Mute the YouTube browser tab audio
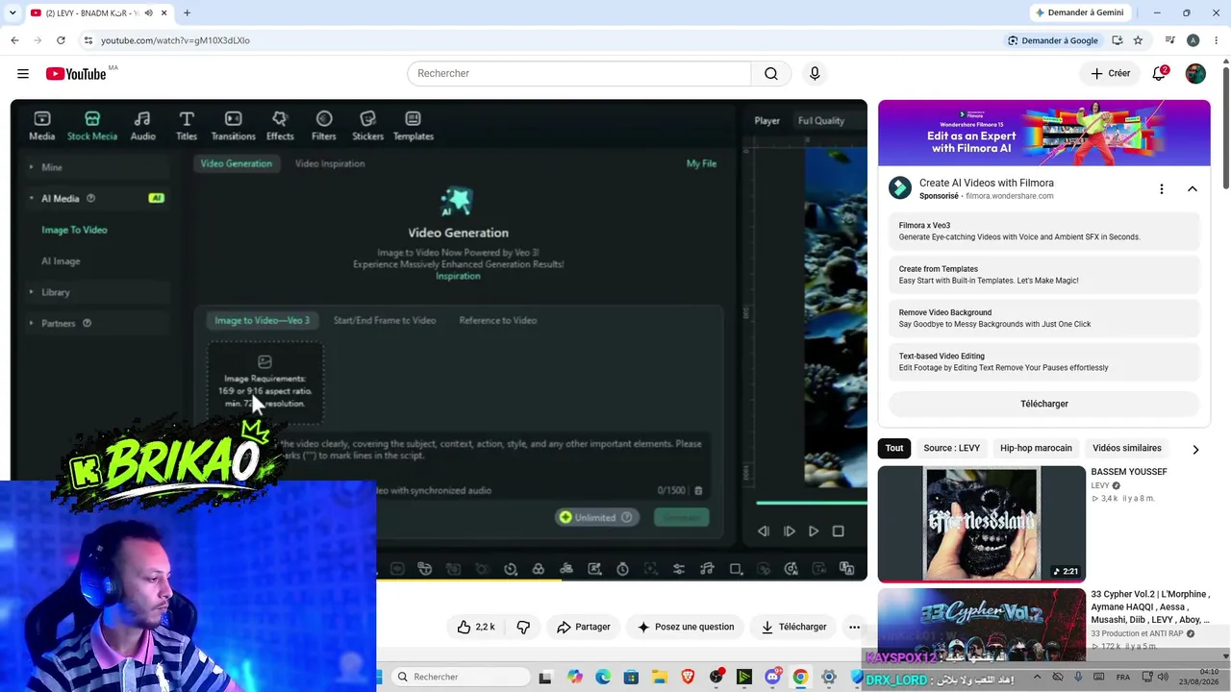The image size is (1231, 692). (148, 13)
